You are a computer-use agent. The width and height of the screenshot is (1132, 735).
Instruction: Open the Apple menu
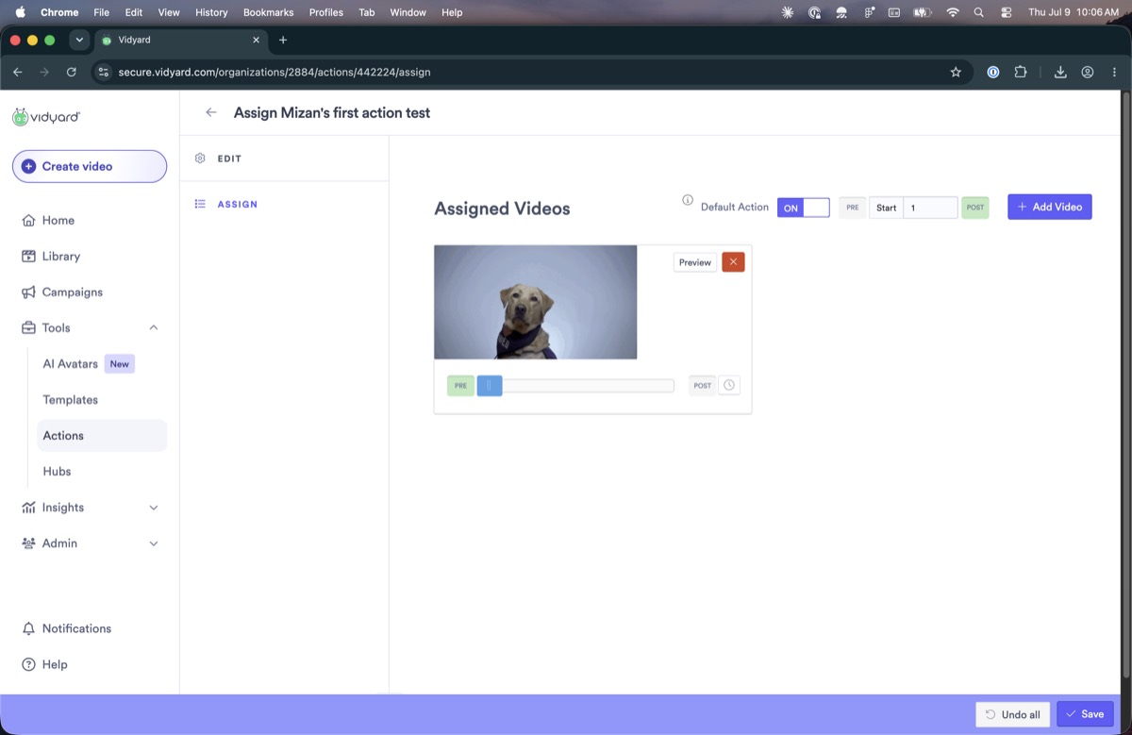20,12
